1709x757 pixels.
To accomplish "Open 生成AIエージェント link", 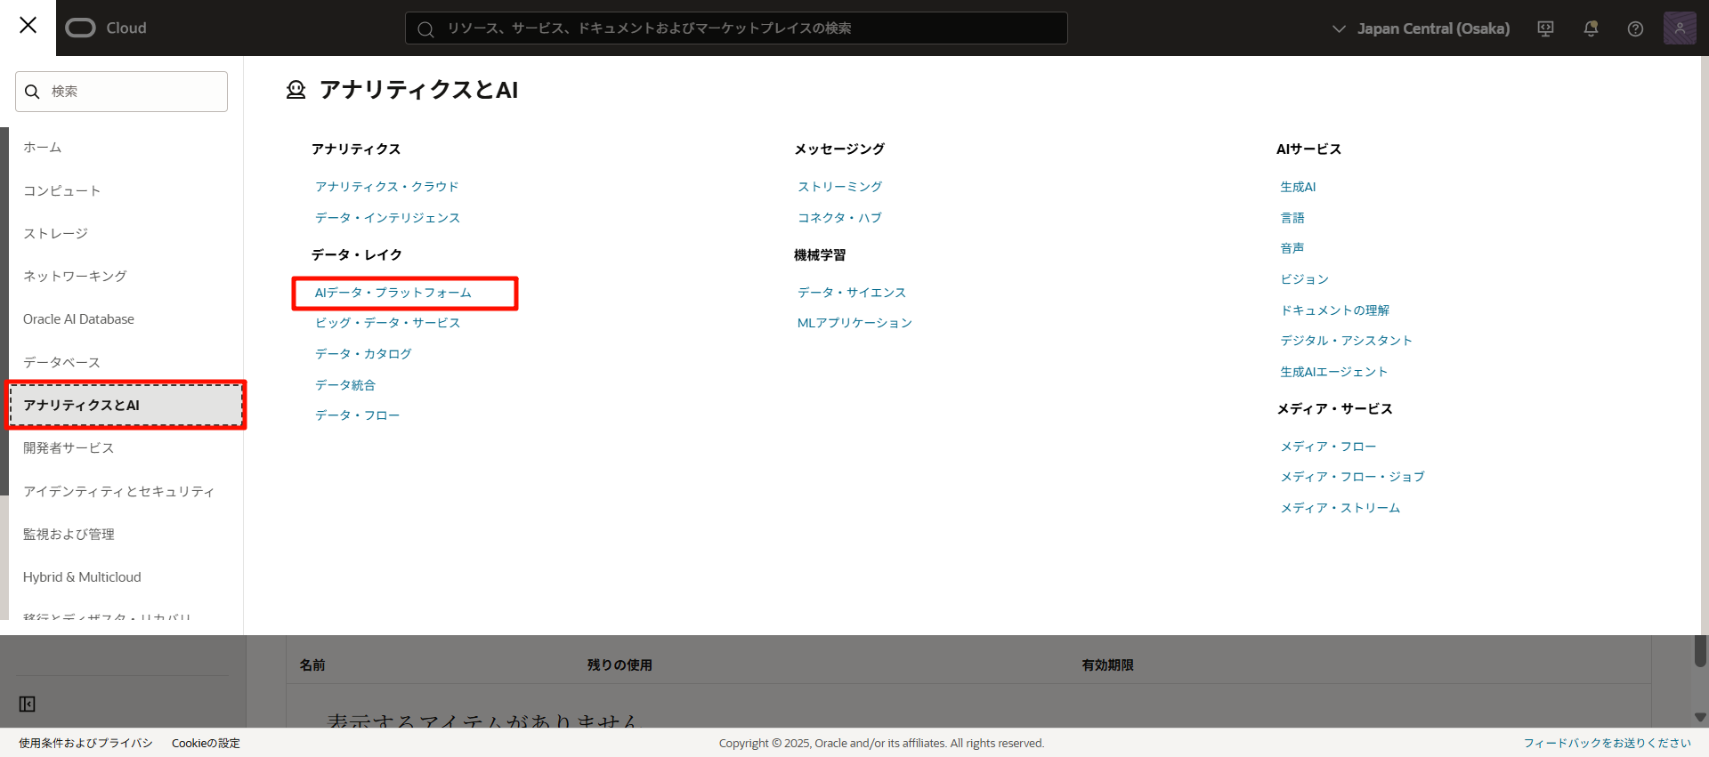I will pyautogui.click(x=1333, y=372).
